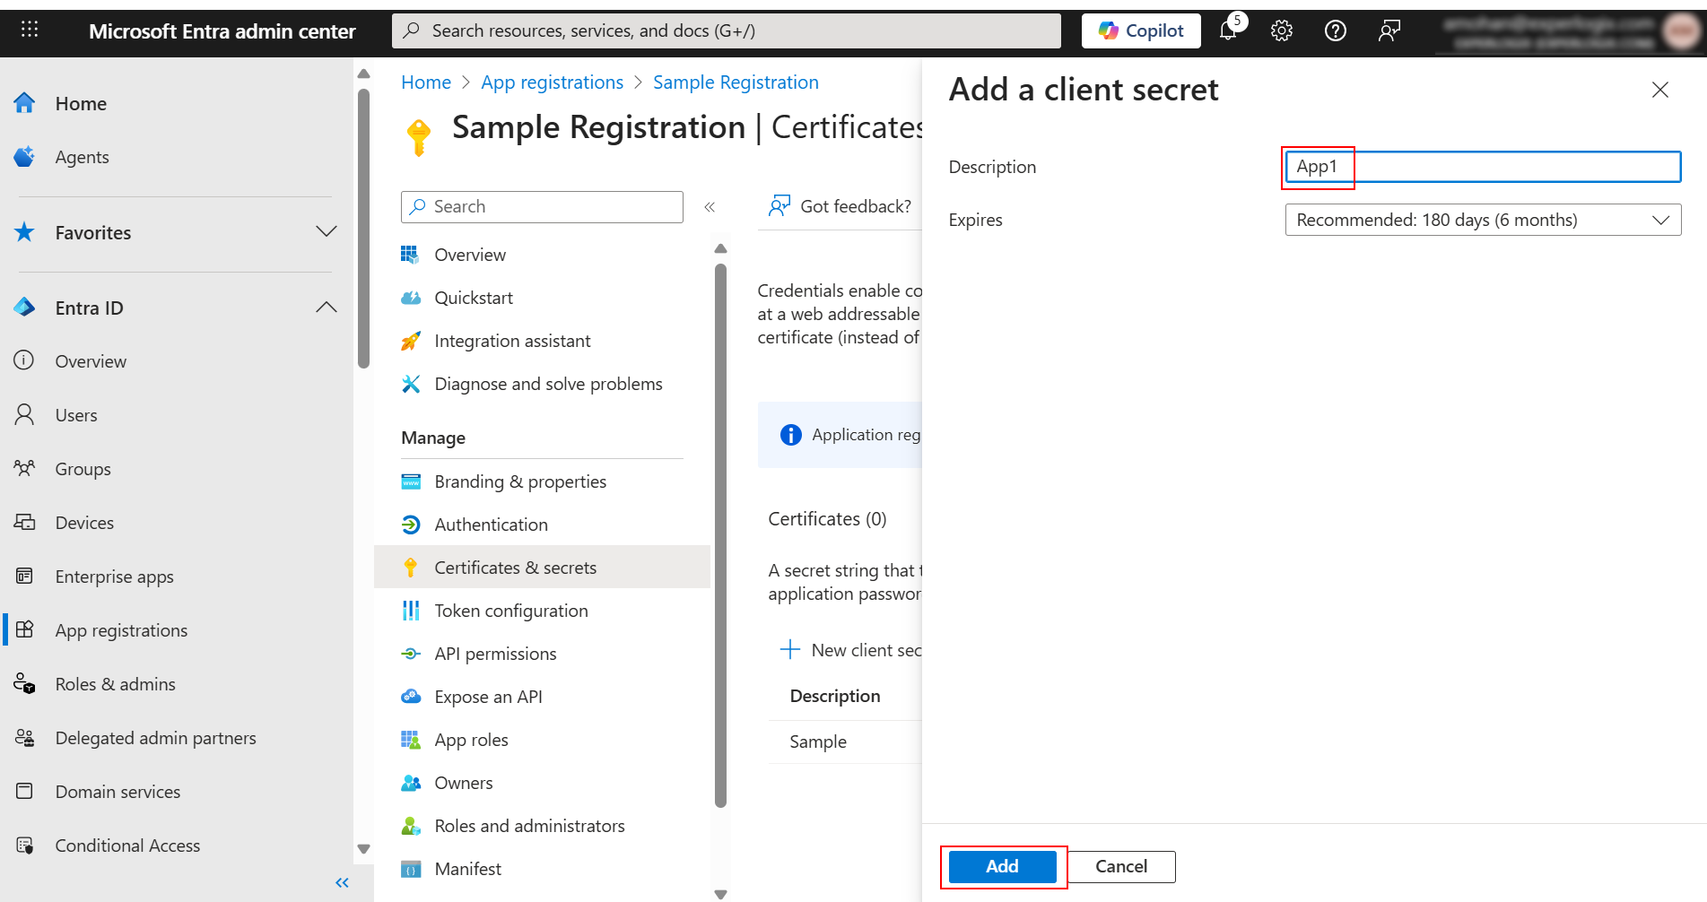The height and width of the screenshot is (902, 1707).
Task: Collapse the resource menu pane
Action: [x=710, y=207]
